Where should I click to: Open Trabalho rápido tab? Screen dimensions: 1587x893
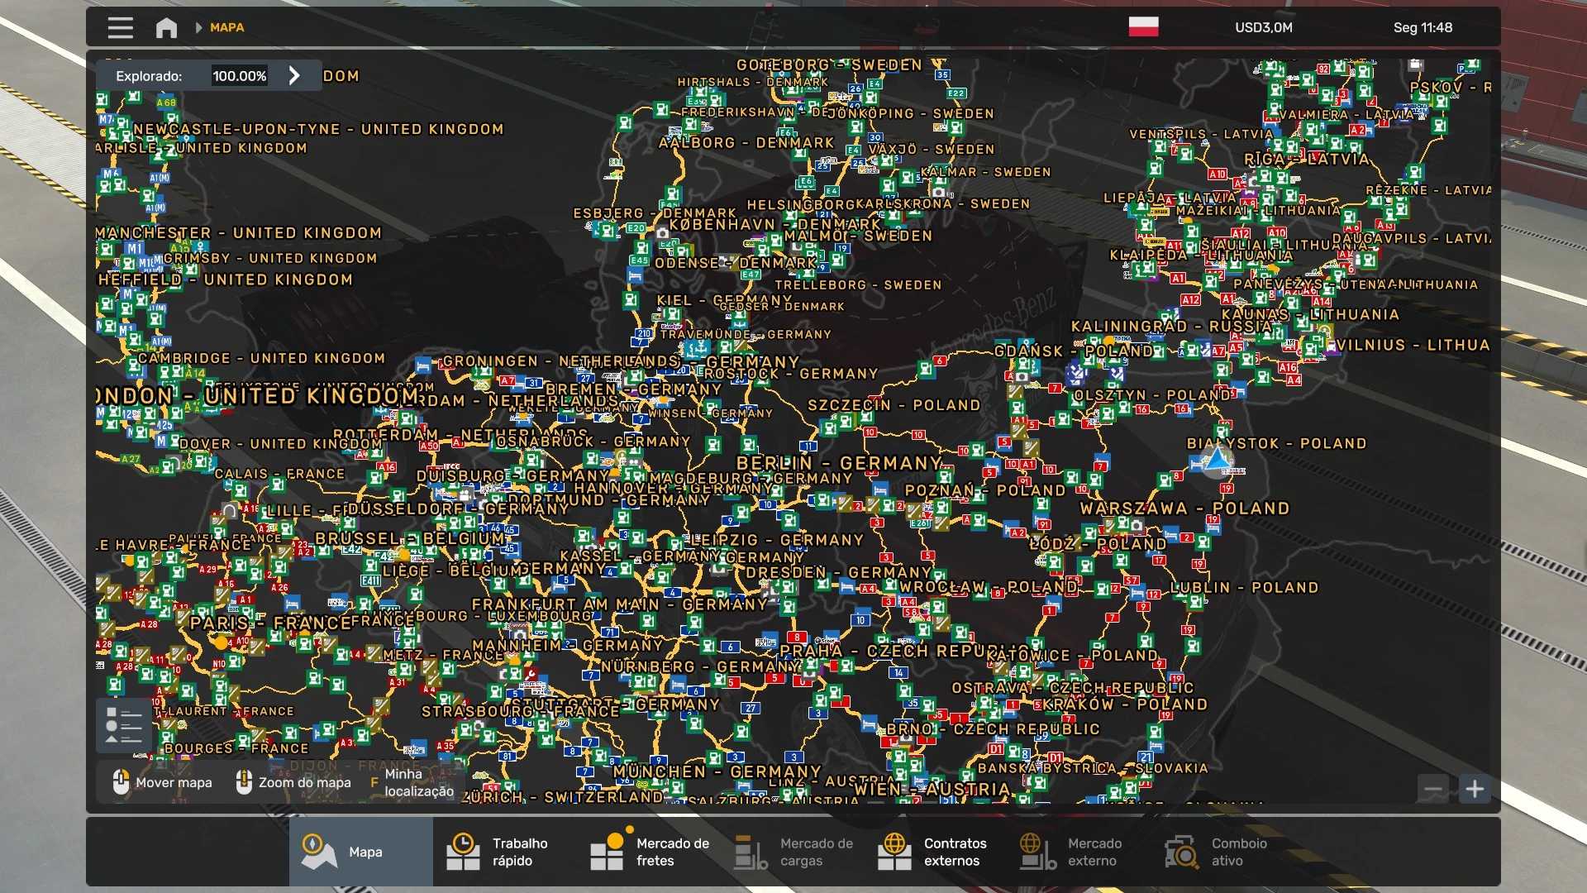coord(504,852)
